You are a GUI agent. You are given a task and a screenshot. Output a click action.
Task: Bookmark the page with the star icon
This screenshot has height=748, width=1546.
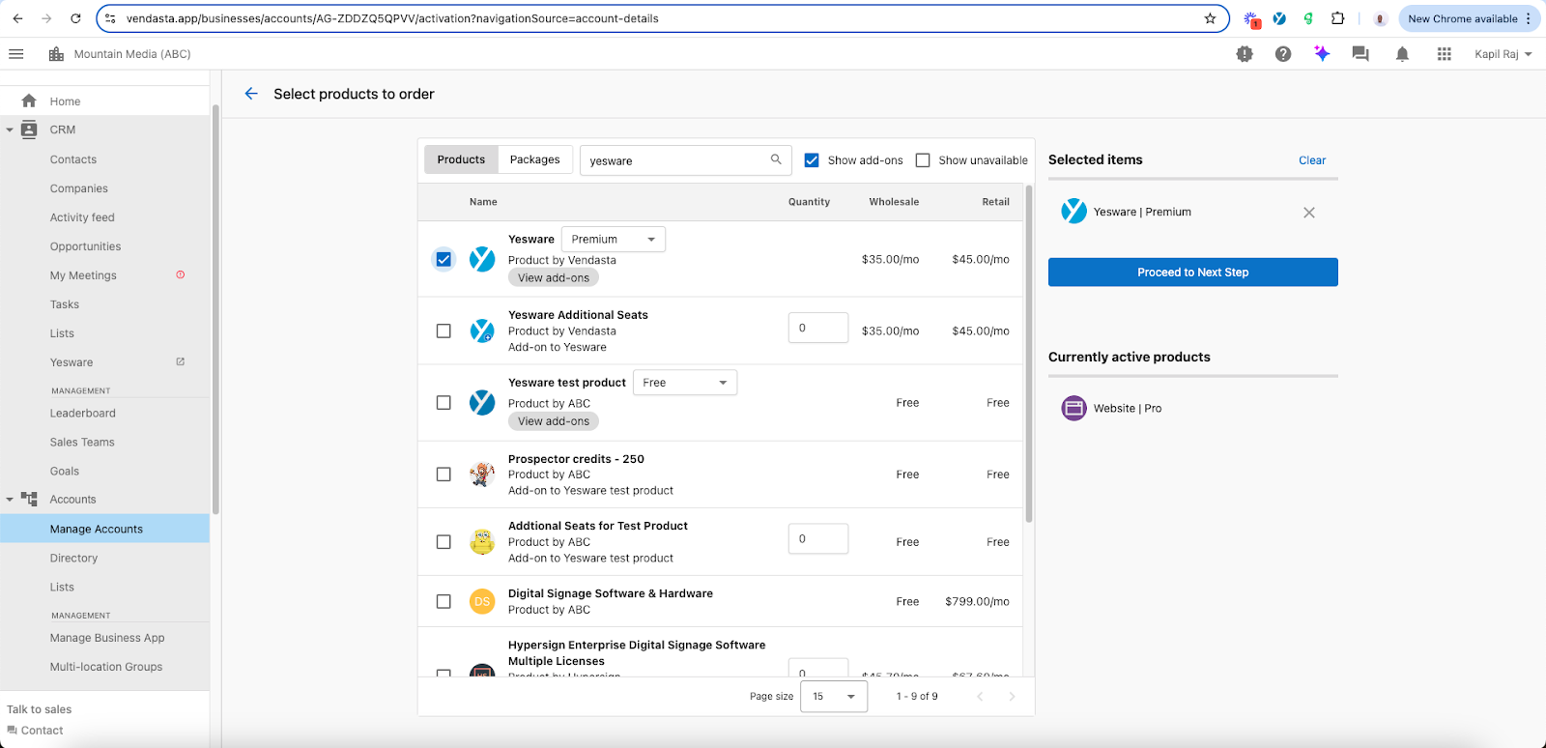(x=1210, y=18)
